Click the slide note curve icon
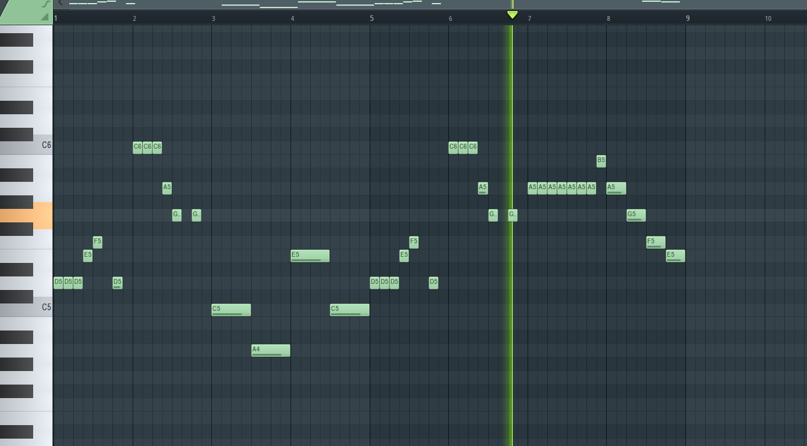The height and width of the screenshot is (446, 807). (45, 5)
